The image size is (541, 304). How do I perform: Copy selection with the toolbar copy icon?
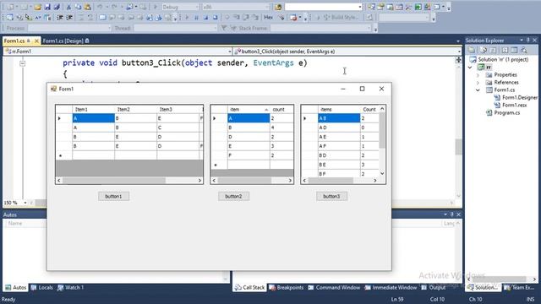tap(78, 7)
